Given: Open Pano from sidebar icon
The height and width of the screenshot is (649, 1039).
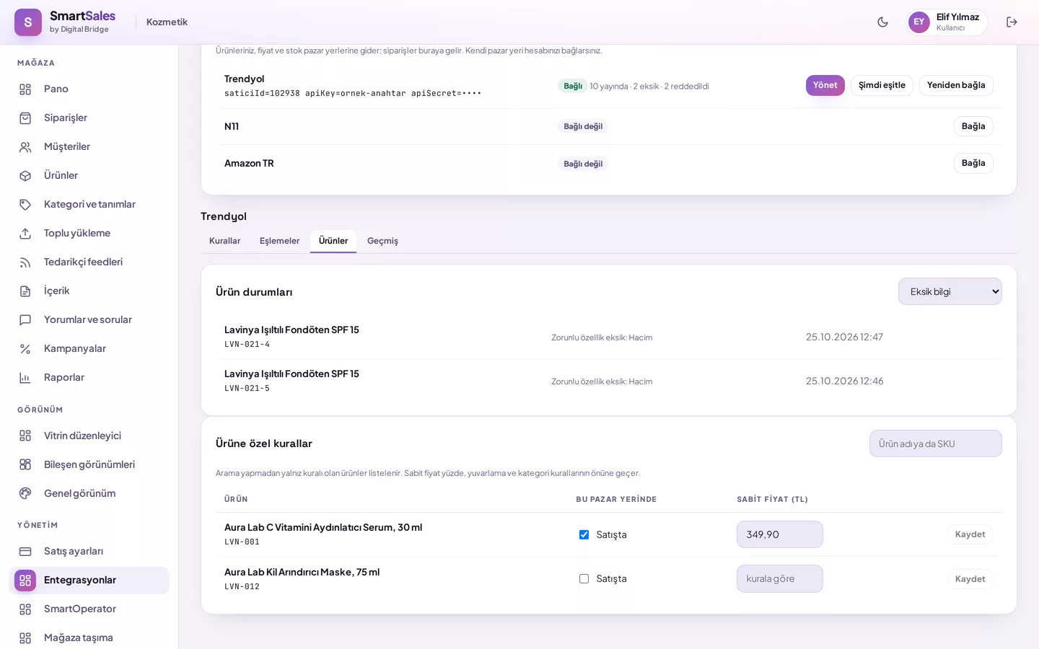Looking at the screenshot, I should click(25, 89).
